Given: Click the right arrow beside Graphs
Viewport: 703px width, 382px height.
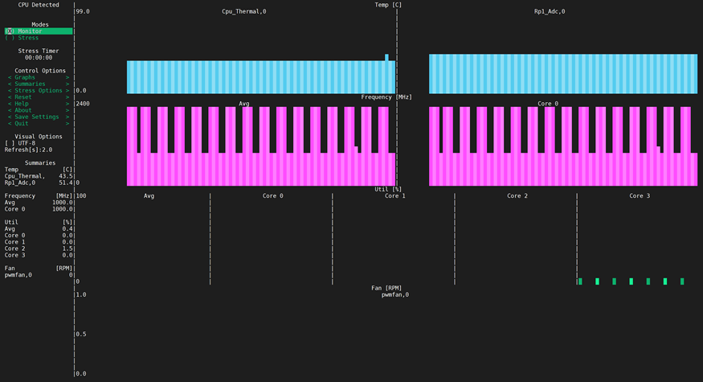Looking at the screenshot, I should click(x=67, y=77).
